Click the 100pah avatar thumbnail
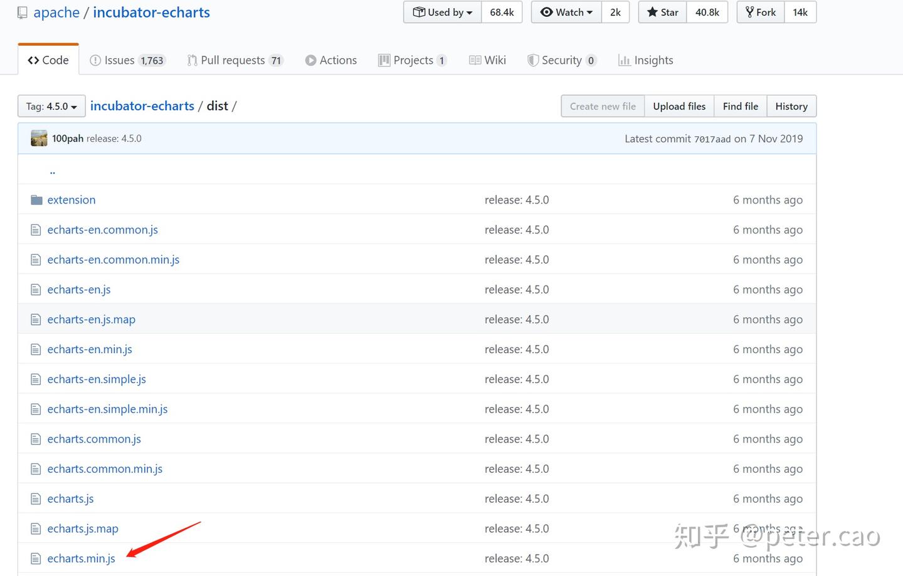The height and width of the screenshot is (576, 903). click(x=39, y=138)
